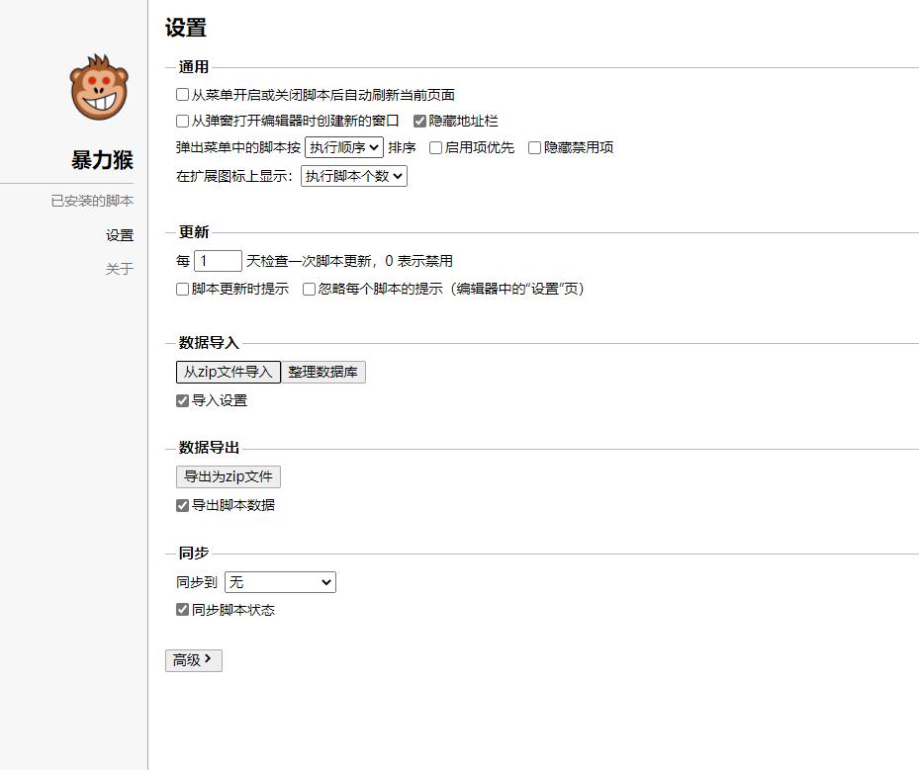
Task: Enable notification when scripts update
Action: click(181, 288)
